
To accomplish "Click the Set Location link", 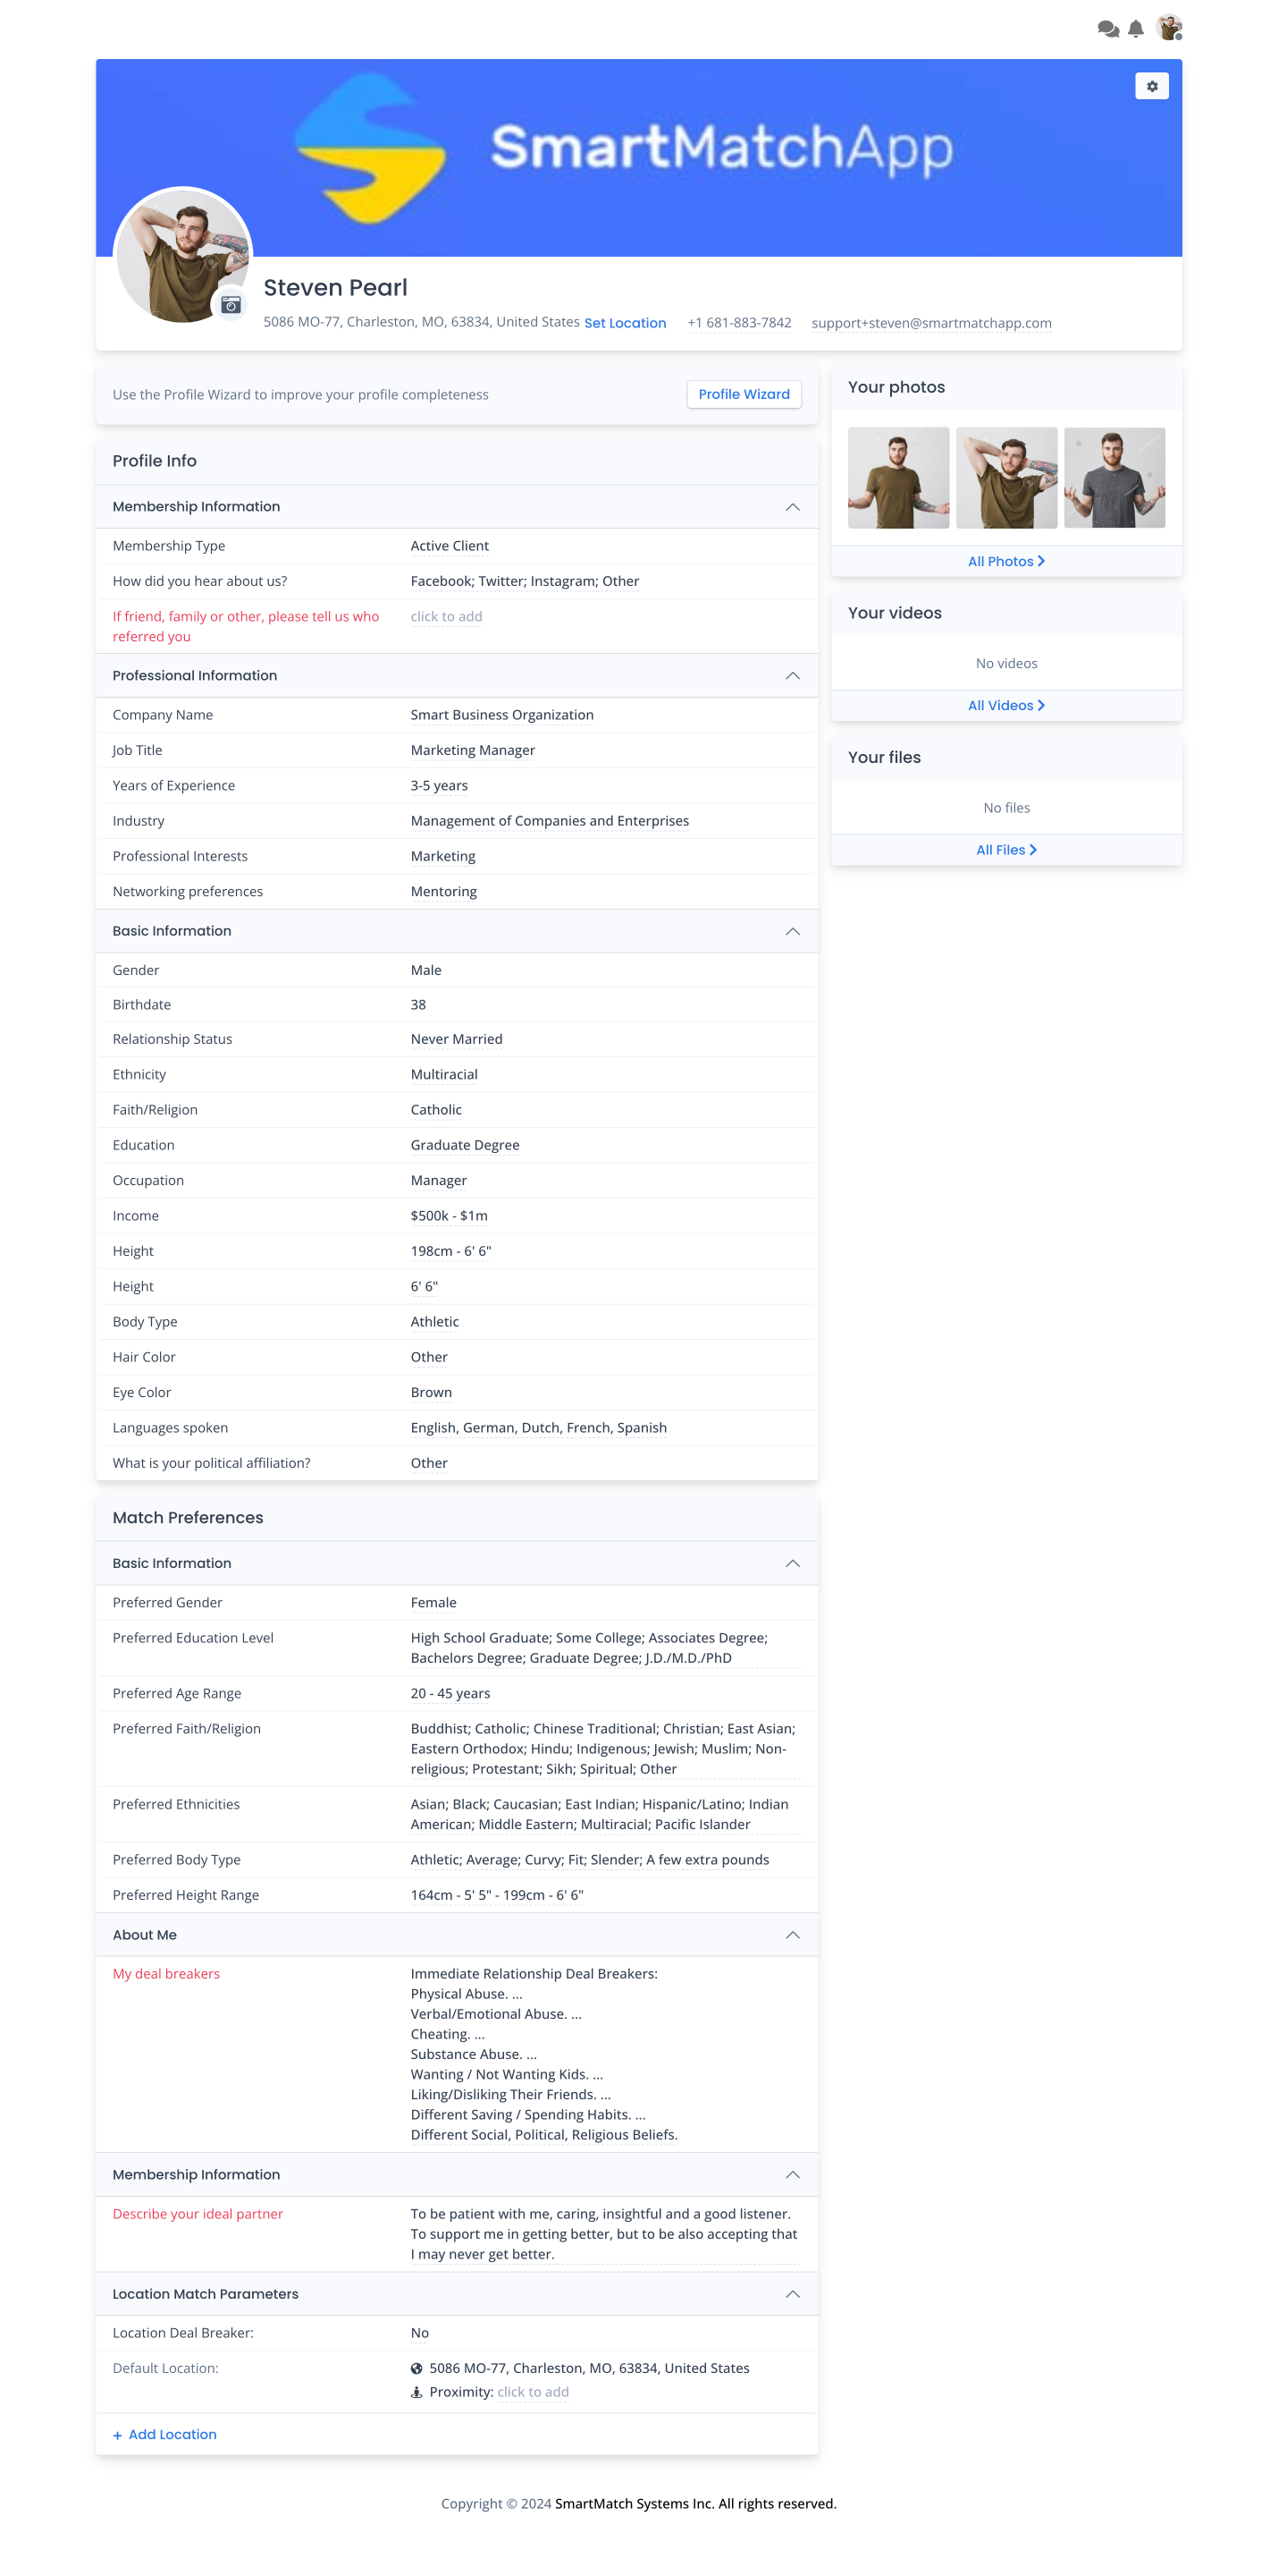I will pos(625,323).
